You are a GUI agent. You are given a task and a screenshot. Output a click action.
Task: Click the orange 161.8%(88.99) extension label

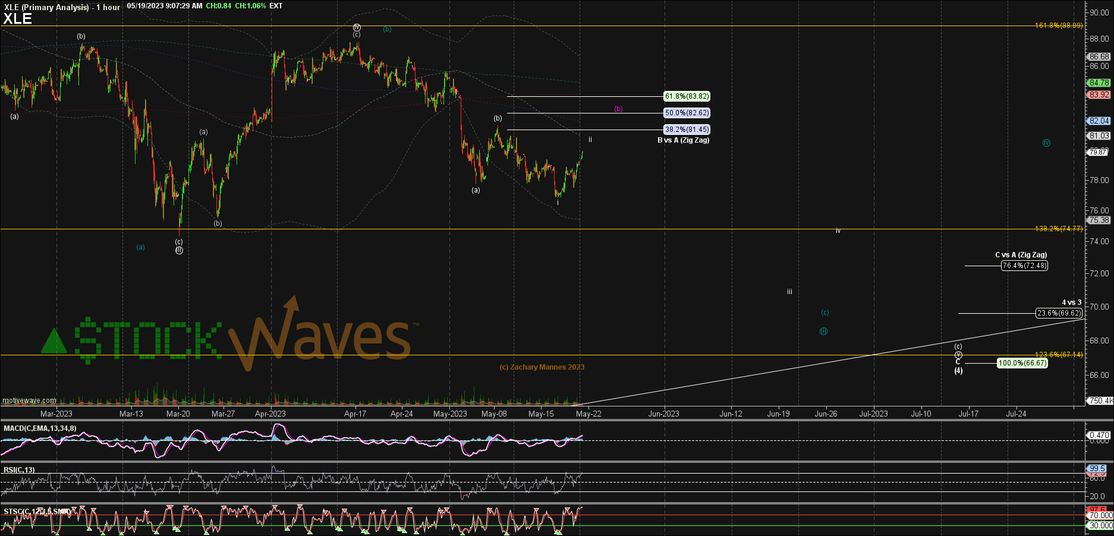pos(1058,26)
